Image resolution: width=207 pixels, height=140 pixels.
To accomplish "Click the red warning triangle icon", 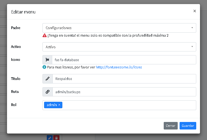I will [x=44, y=35].
